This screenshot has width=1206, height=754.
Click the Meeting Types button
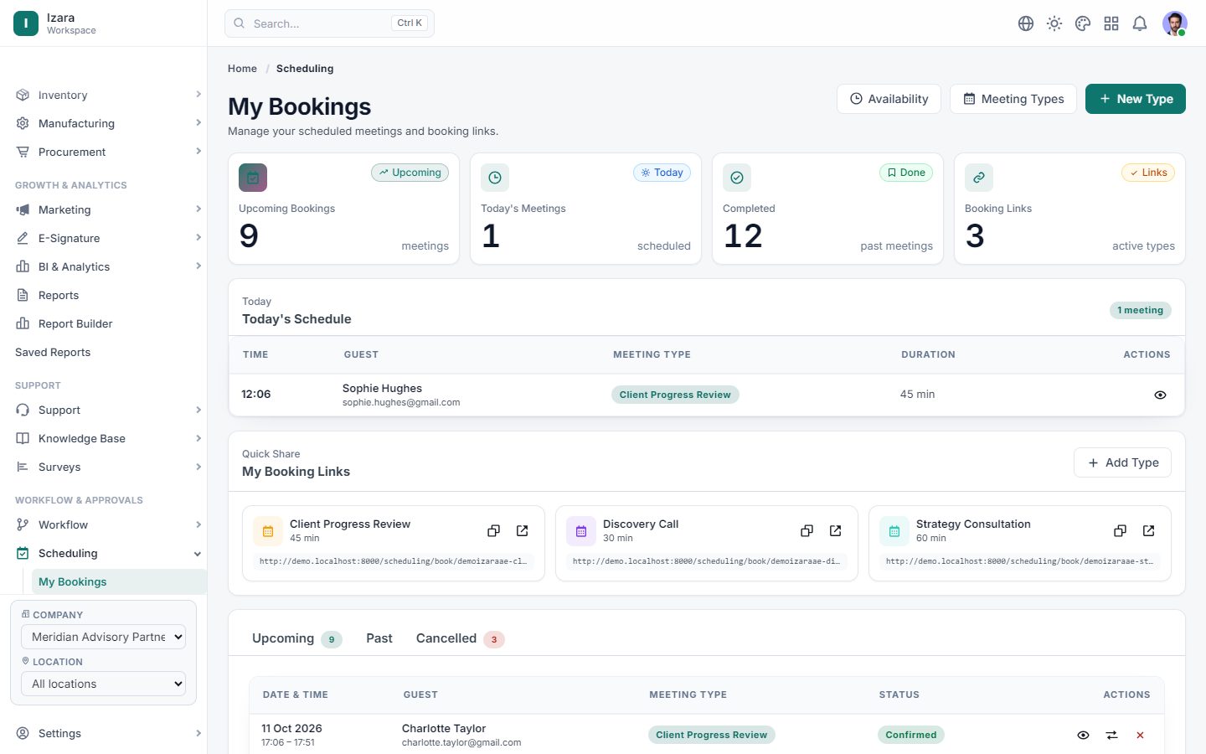click(x=1013, y=99)
